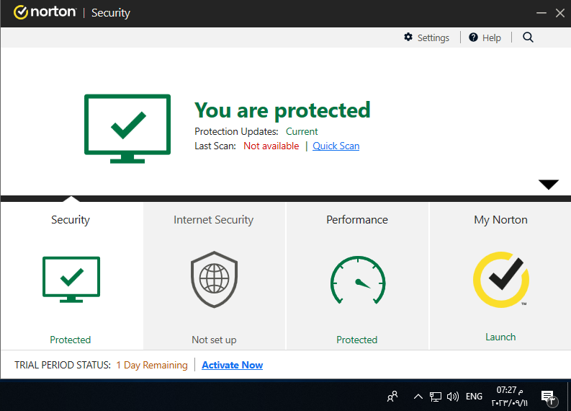Open the taskbar People icon

392,397
